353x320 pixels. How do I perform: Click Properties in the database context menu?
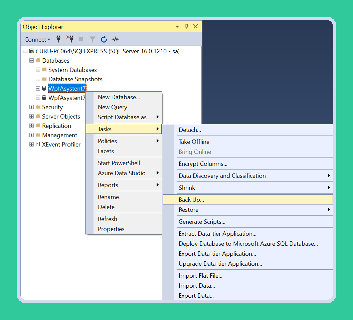tap(111, 229)
